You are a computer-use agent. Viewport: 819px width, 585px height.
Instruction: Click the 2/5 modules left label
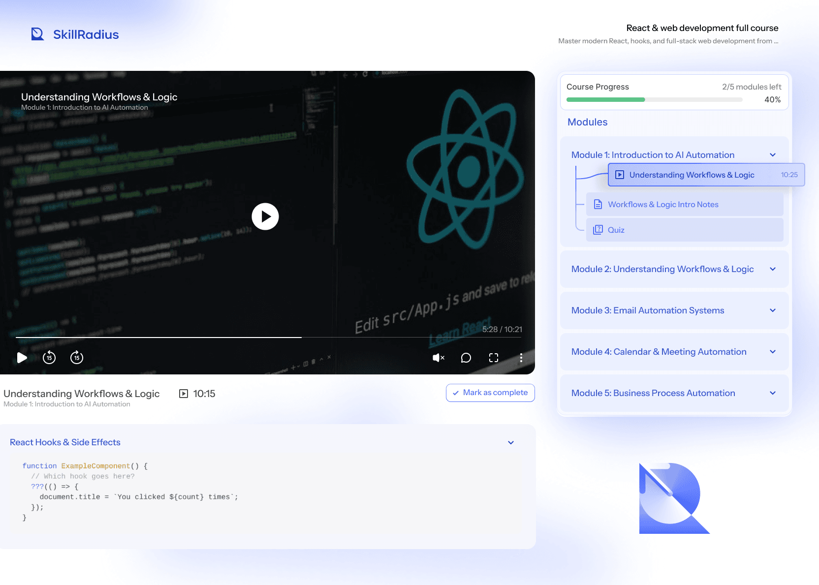tap(752, 87)
